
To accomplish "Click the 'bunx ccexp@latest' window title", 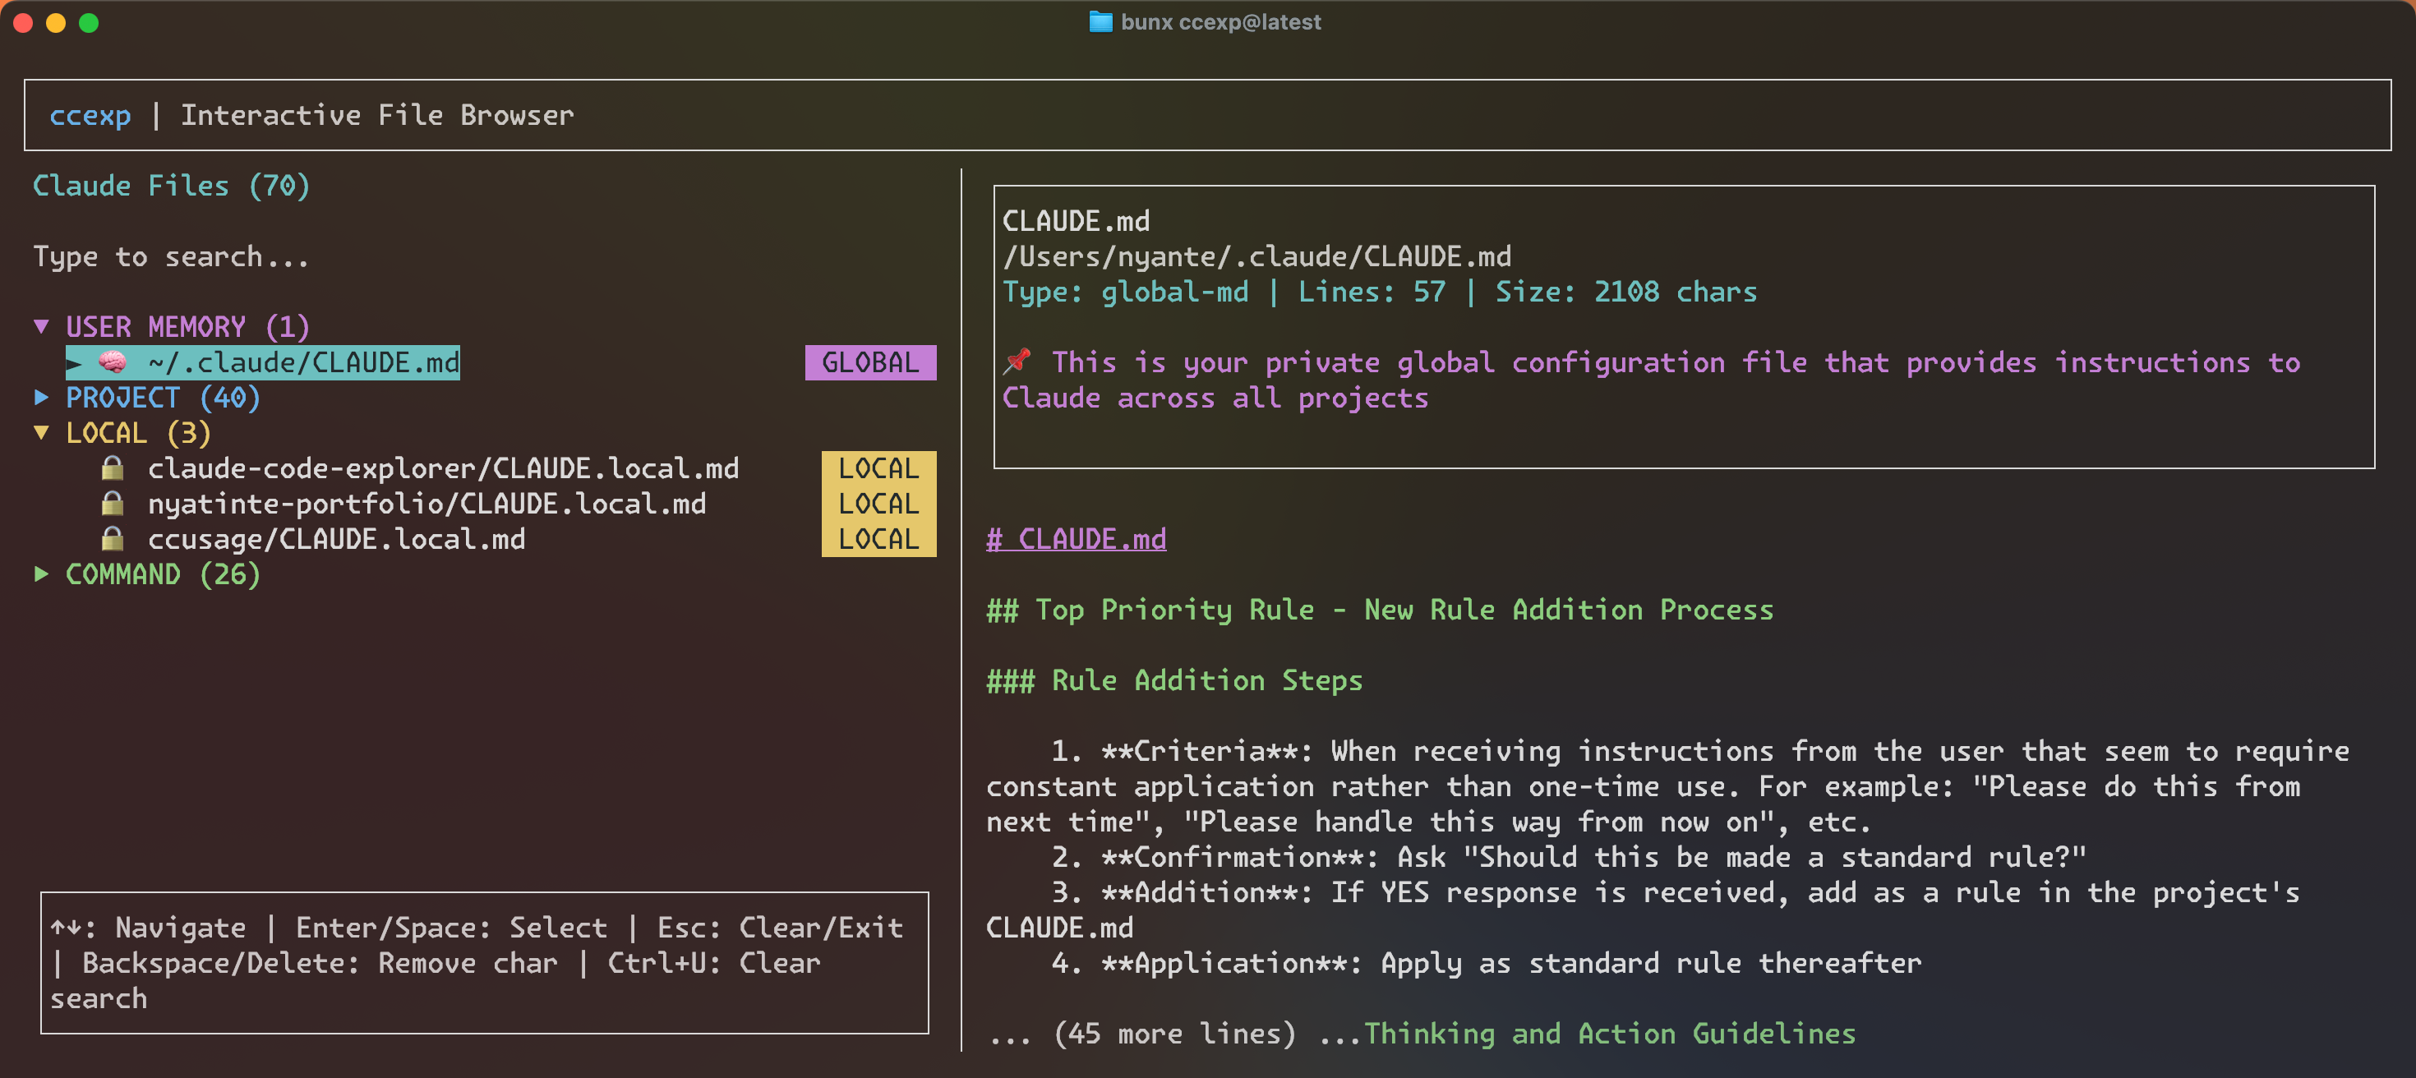I will click(1220, 21).
